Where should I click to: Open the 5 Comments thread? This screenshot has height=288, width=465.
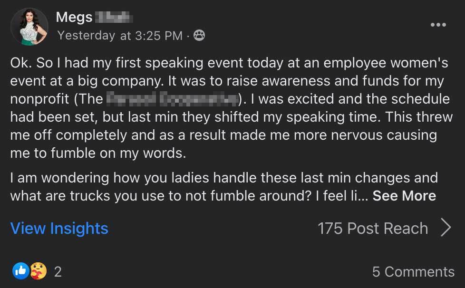[413, 271]
